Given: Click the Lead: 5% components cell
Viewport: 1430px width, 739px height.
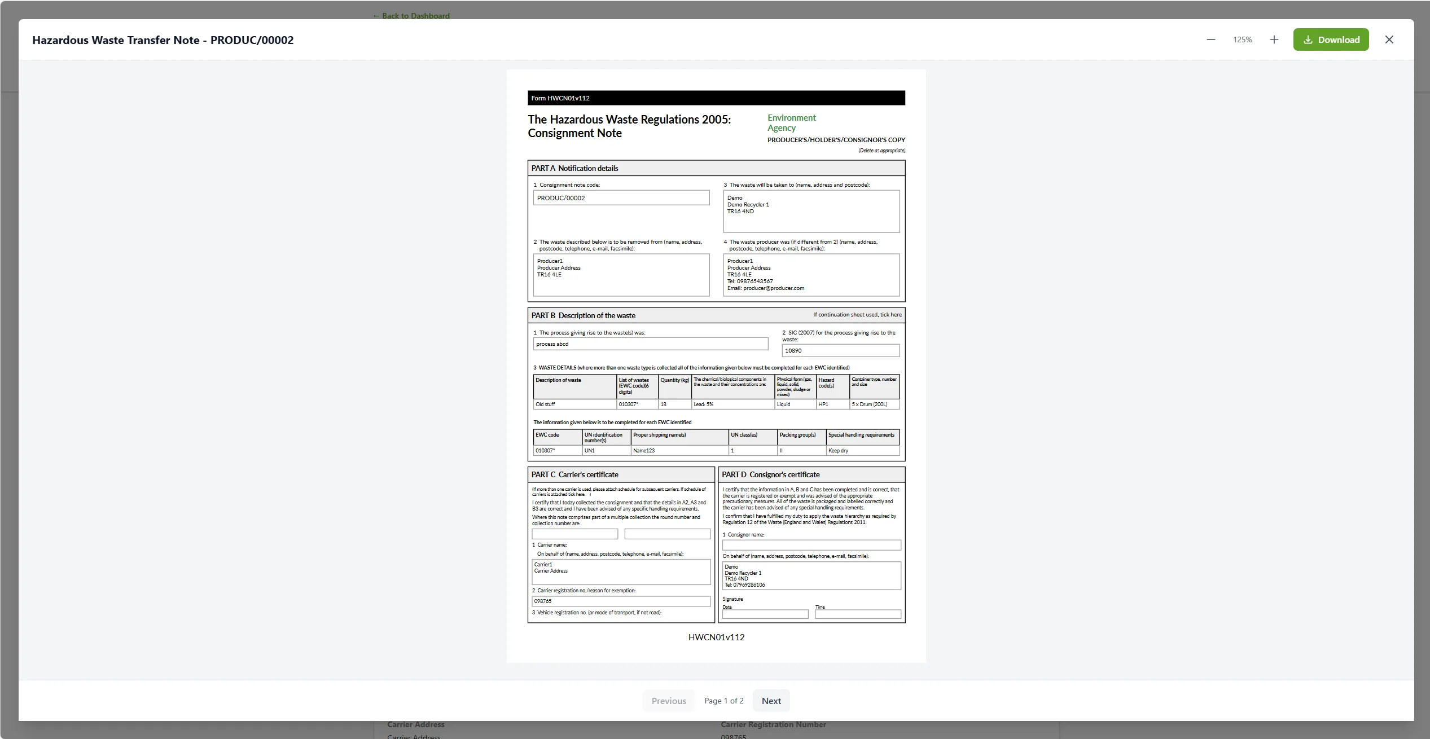Looking at the screenshot, I should (732, 404).
